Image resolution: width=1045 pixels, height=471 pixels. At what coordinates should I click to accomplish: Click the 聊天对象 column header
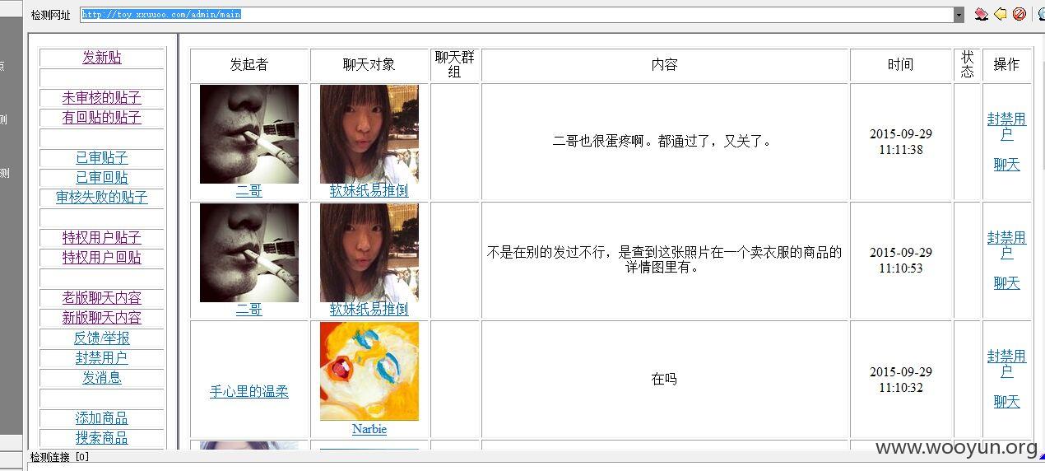point(369,65)
